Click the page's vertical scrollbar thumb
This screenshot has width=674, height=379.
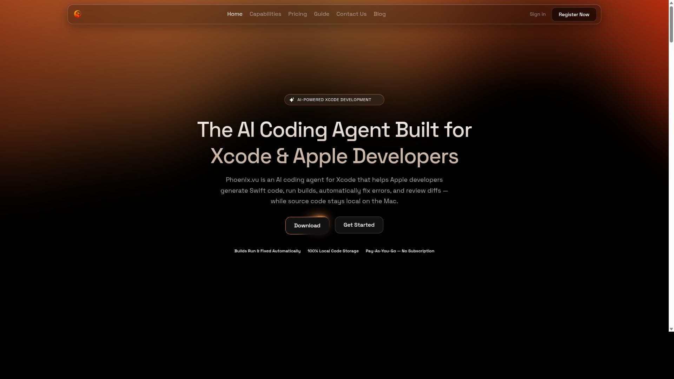click(x=671, y=24)
